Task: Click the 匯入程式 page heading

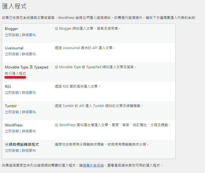Action: [x=14, y=6]
